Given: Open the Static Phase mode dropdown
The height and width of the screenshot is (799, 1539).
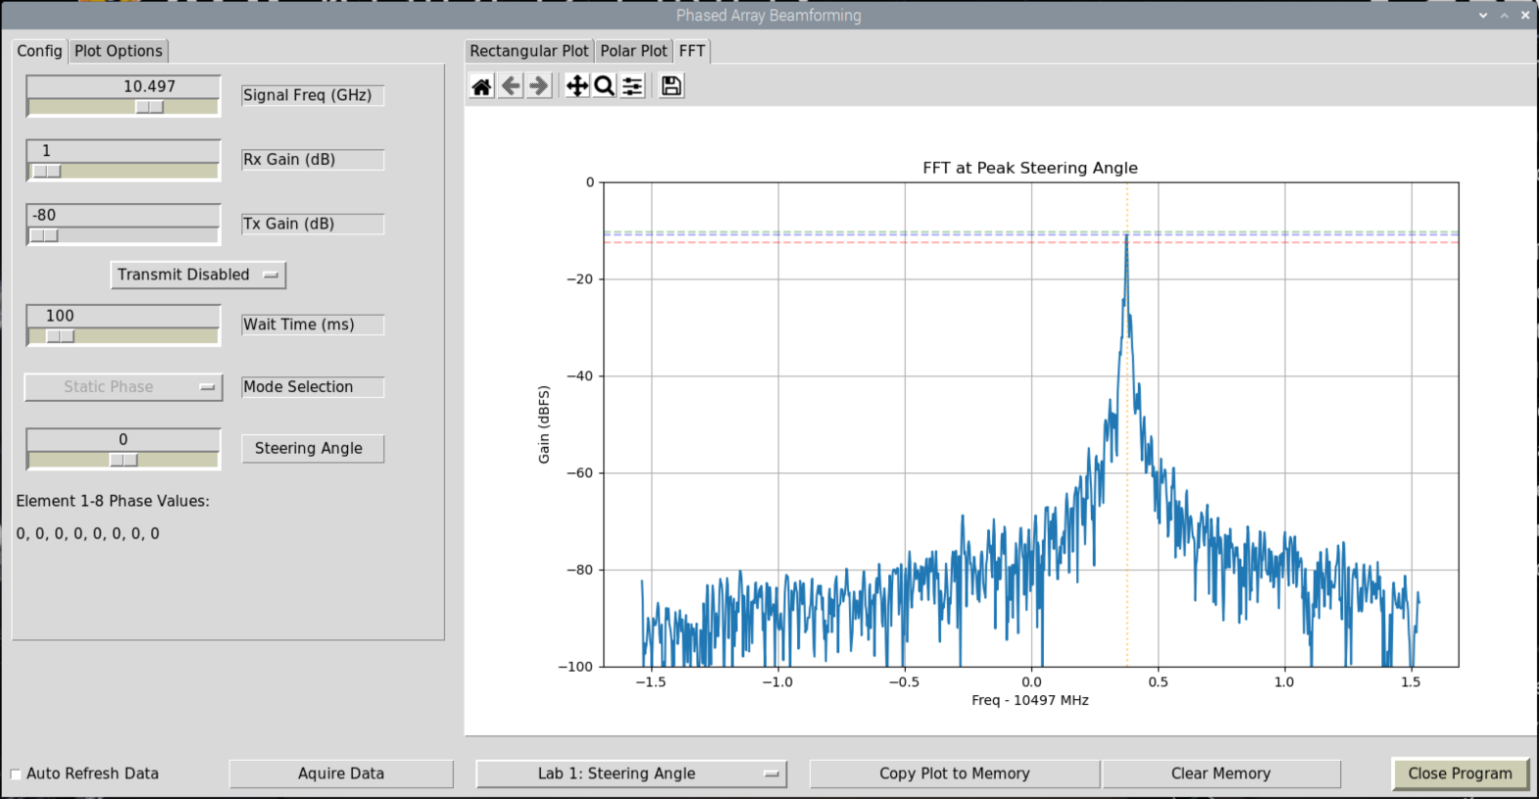Looking at the screenshot, I should (124, 387).
